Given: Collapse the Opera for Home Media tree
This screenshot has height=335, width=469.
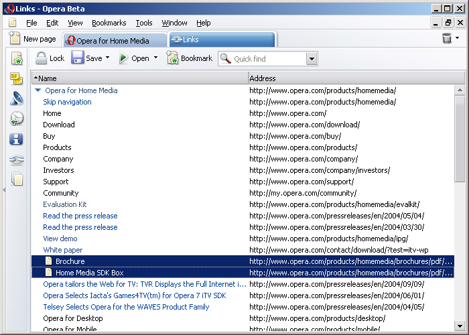Looking at the screenshot, I should pos(38,90).
